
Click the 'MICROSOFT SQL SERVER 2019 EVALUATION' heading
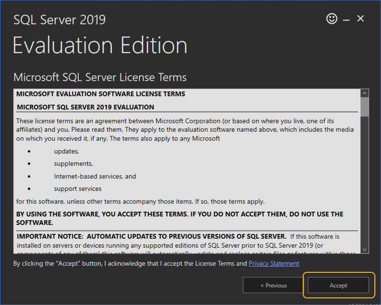tap(85, 107)
